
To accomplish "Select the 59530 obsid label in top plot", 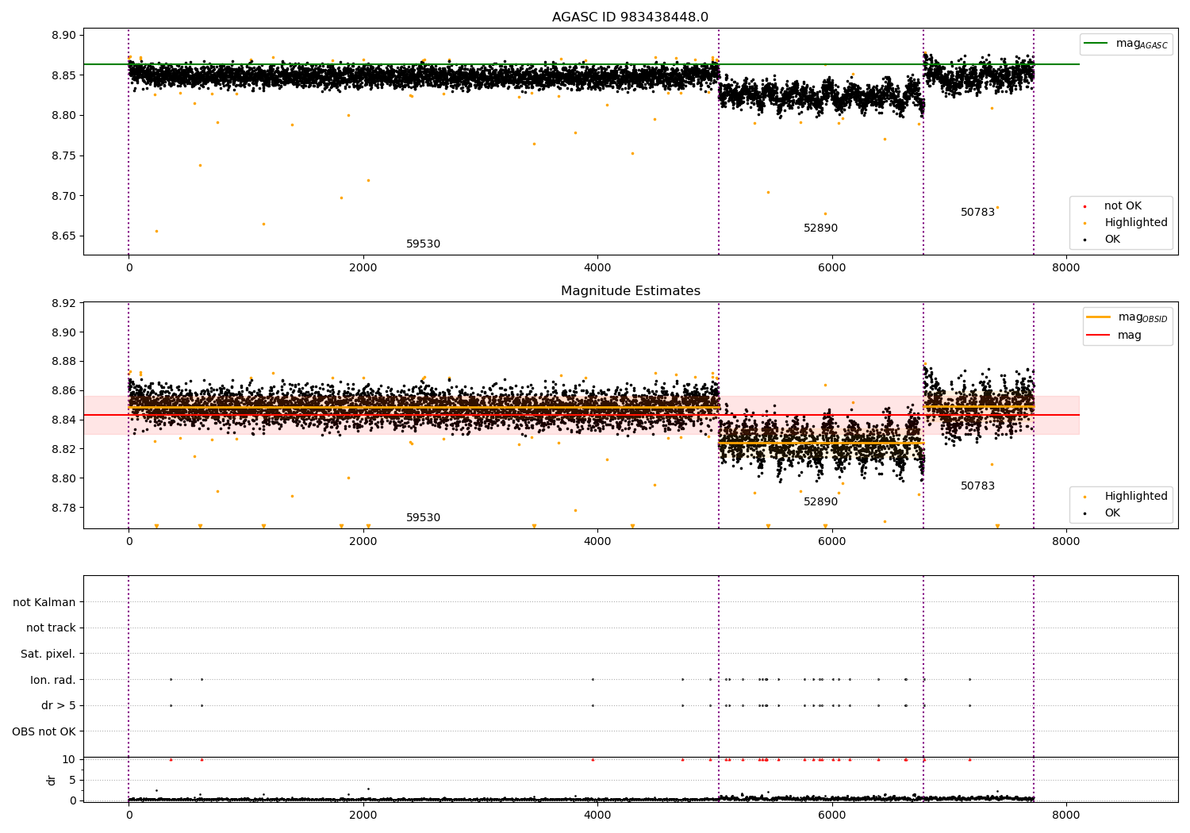I will [x=423, y=244].
